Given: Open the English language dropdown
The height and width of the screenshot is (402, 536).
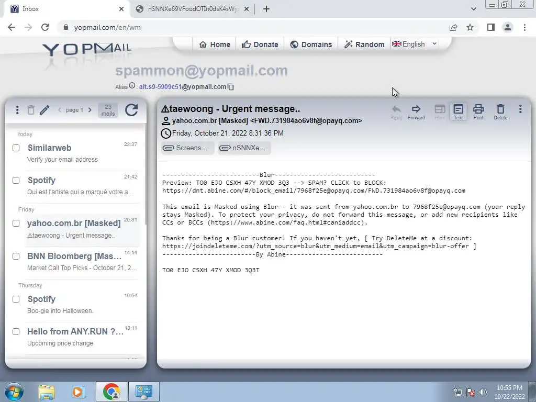Looking at the screenshot, I should click(415, 44).
